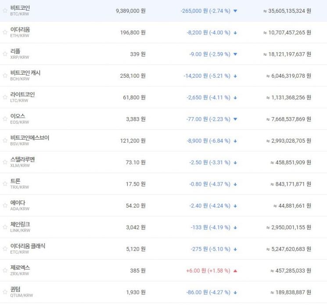Star the QTUM/KRW row

click(5, 292)
